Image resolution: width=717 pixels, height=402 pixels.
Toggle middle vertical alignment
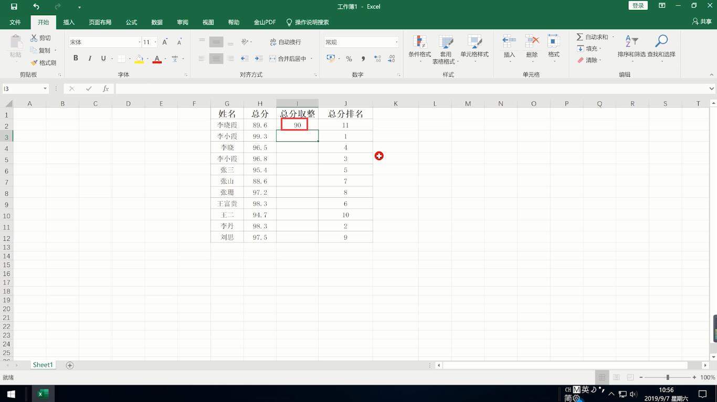[216, 42]
